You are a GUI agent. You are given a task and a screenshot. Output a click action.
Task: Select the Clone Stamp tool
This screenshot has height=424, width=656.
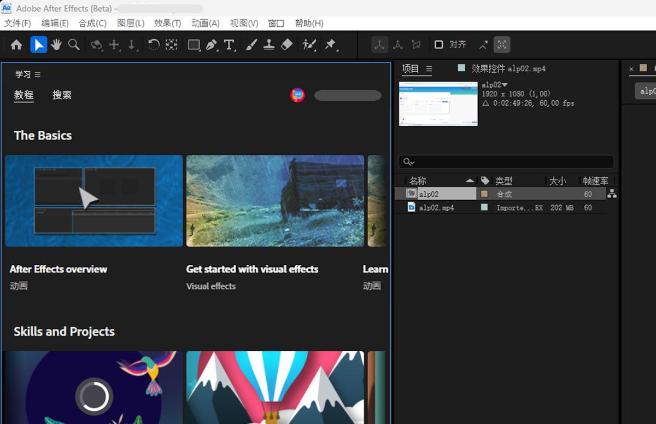(x=268, y=45)
